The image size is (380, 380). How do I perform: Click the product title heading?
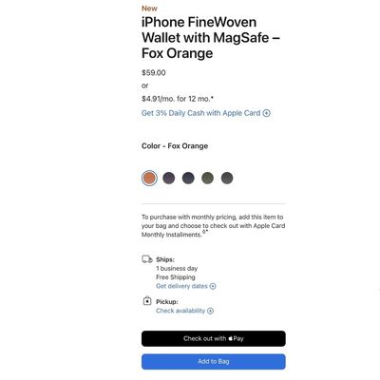211,38
